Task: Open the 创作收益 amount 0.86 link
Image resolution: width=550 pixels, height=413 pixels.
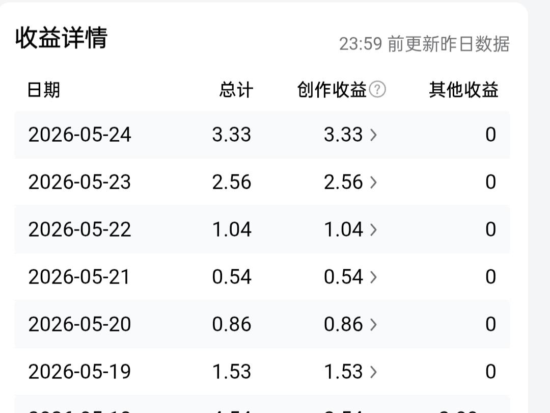Action: [343, 324]
